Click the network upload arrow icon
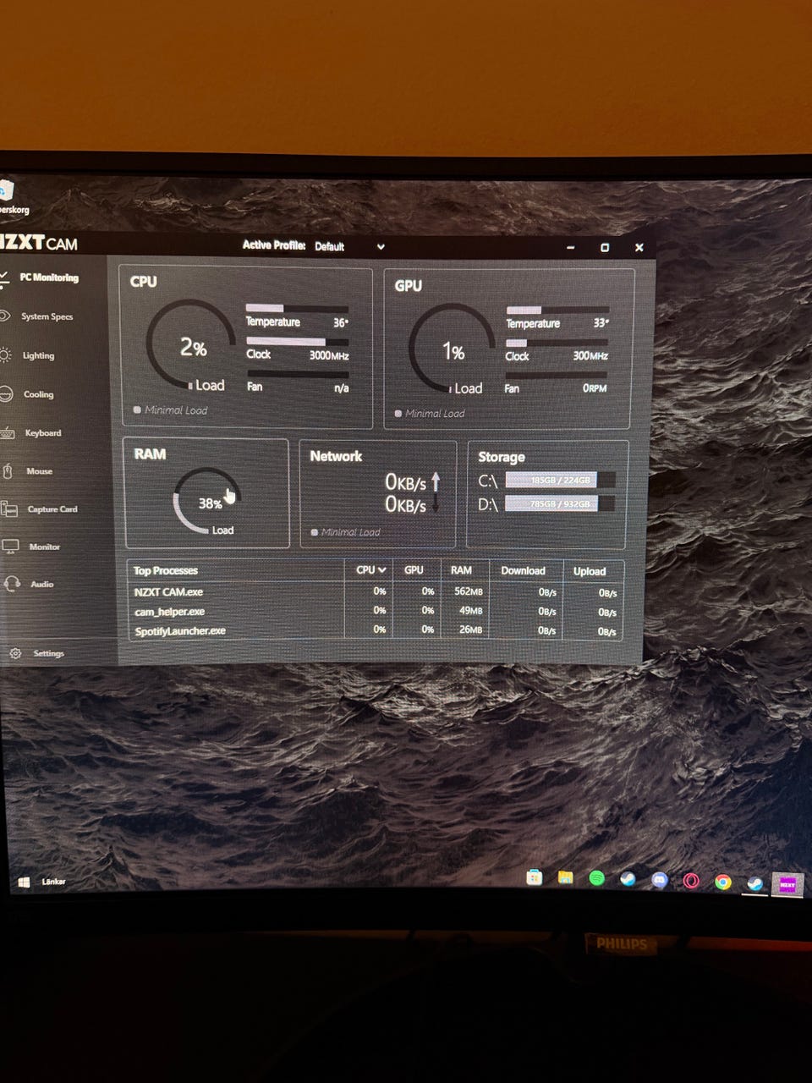The image size is (812, 1083). pyautogui.click(x=436, y=481)
